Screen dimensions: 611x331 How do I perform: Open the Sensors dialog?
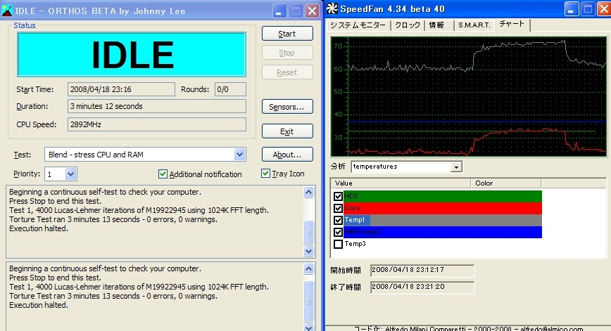click(287, 107)
